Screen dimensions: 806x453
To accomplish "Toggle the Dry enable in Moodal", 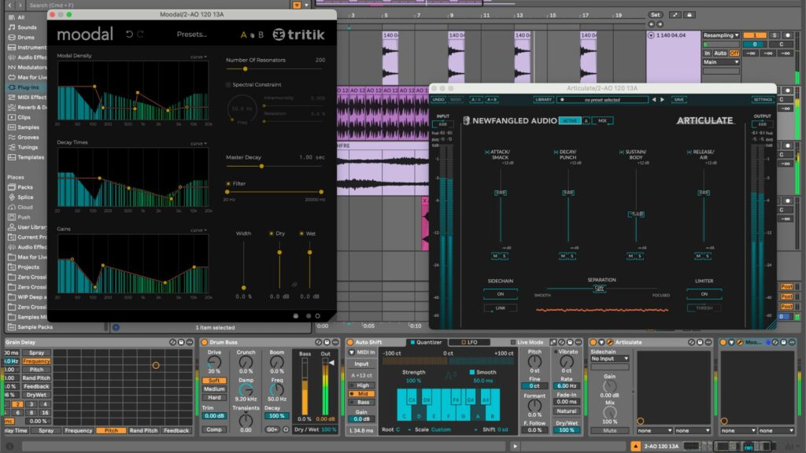I will (272, 234).
